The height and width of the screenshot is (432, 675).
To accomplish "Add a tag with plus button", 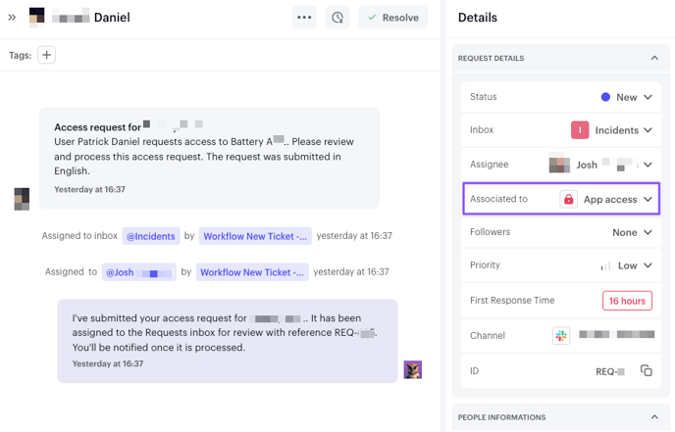I will (x=46, y=55).
